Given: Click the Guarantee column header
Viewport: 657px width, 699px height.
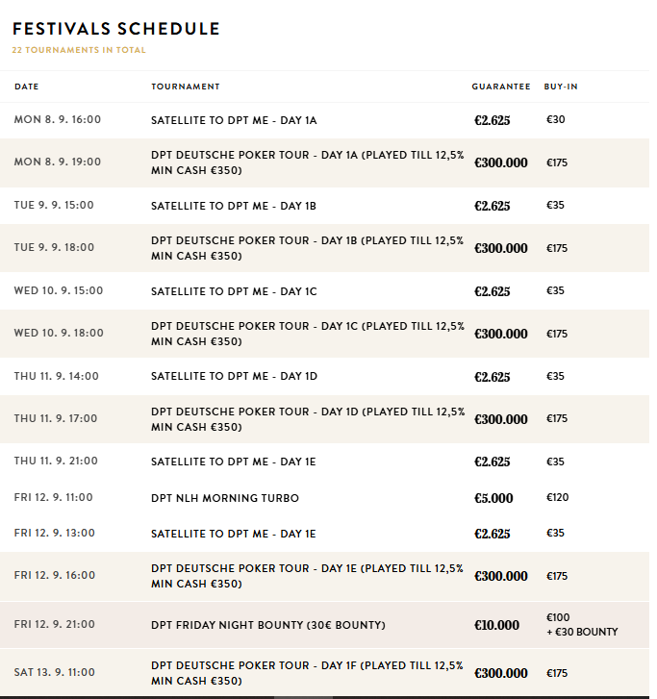Looking at the screenshot, I should (x=500, y=87).
